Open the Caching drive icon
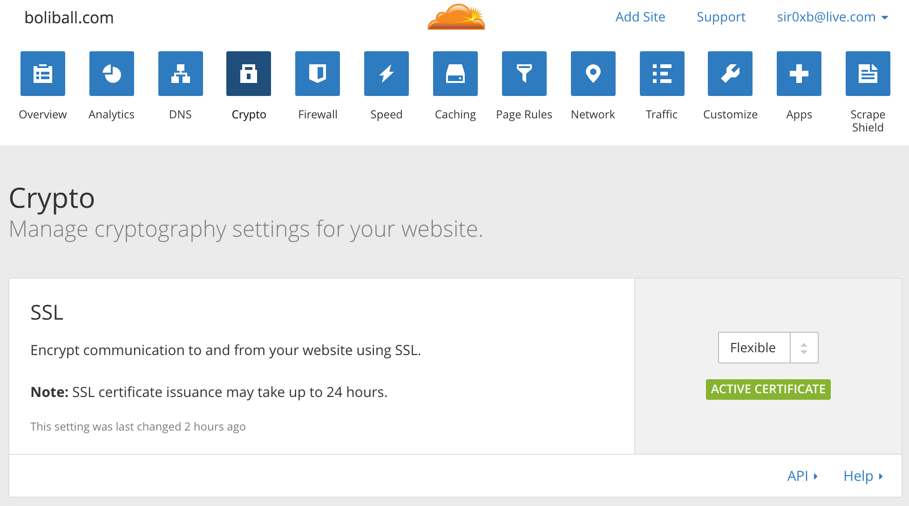Image resolution: width=909 pixels, height=506 pixels. (x=455, y=74)
